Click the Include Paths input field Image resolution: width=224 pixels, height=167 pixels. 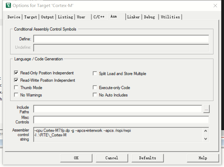(x=118, y=109)
